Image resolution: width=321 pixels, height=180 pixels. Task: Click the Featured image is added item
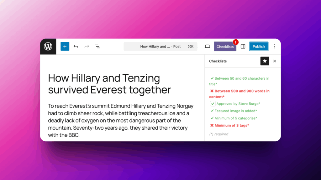(235, 111)
